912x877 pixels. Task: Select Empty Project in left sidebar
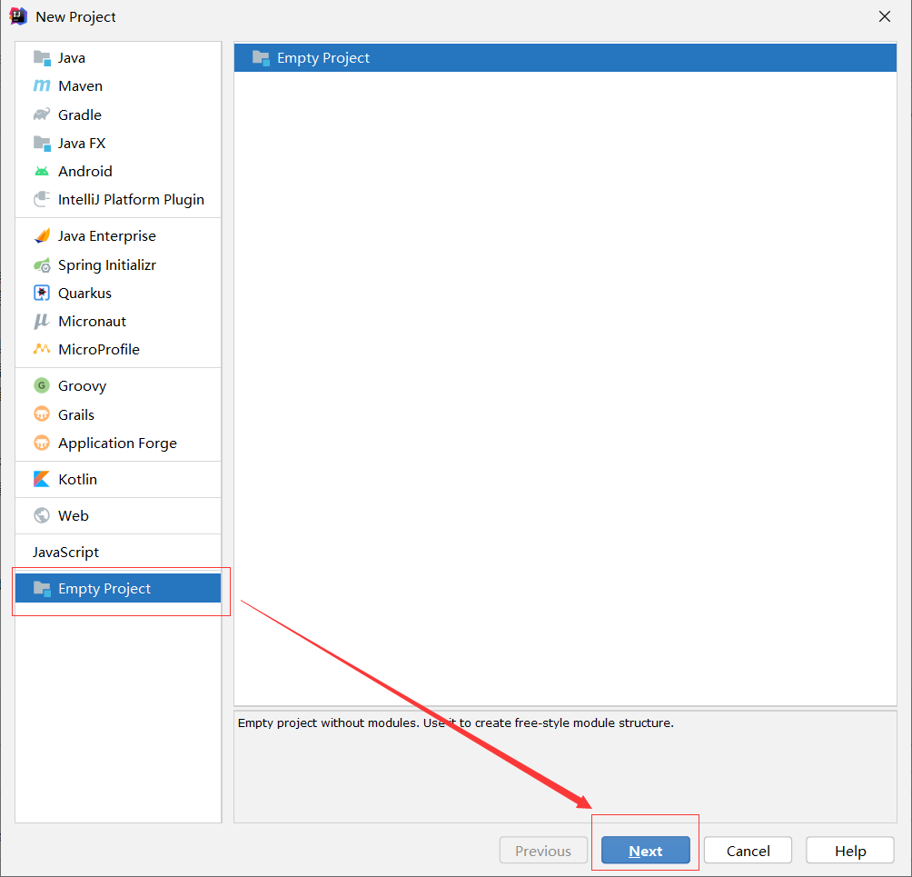pyautogui.click(x=118, y=588)
